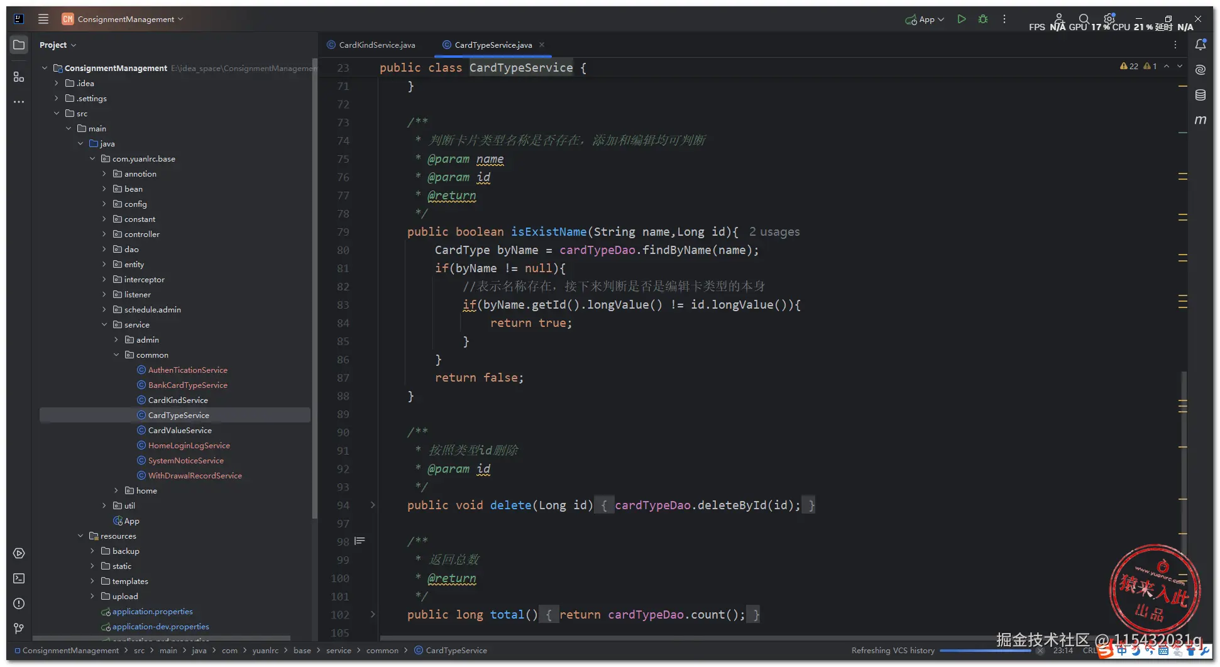Expand the .settings folder
This screenshot has width=1220, height=667.
(57, 98)
